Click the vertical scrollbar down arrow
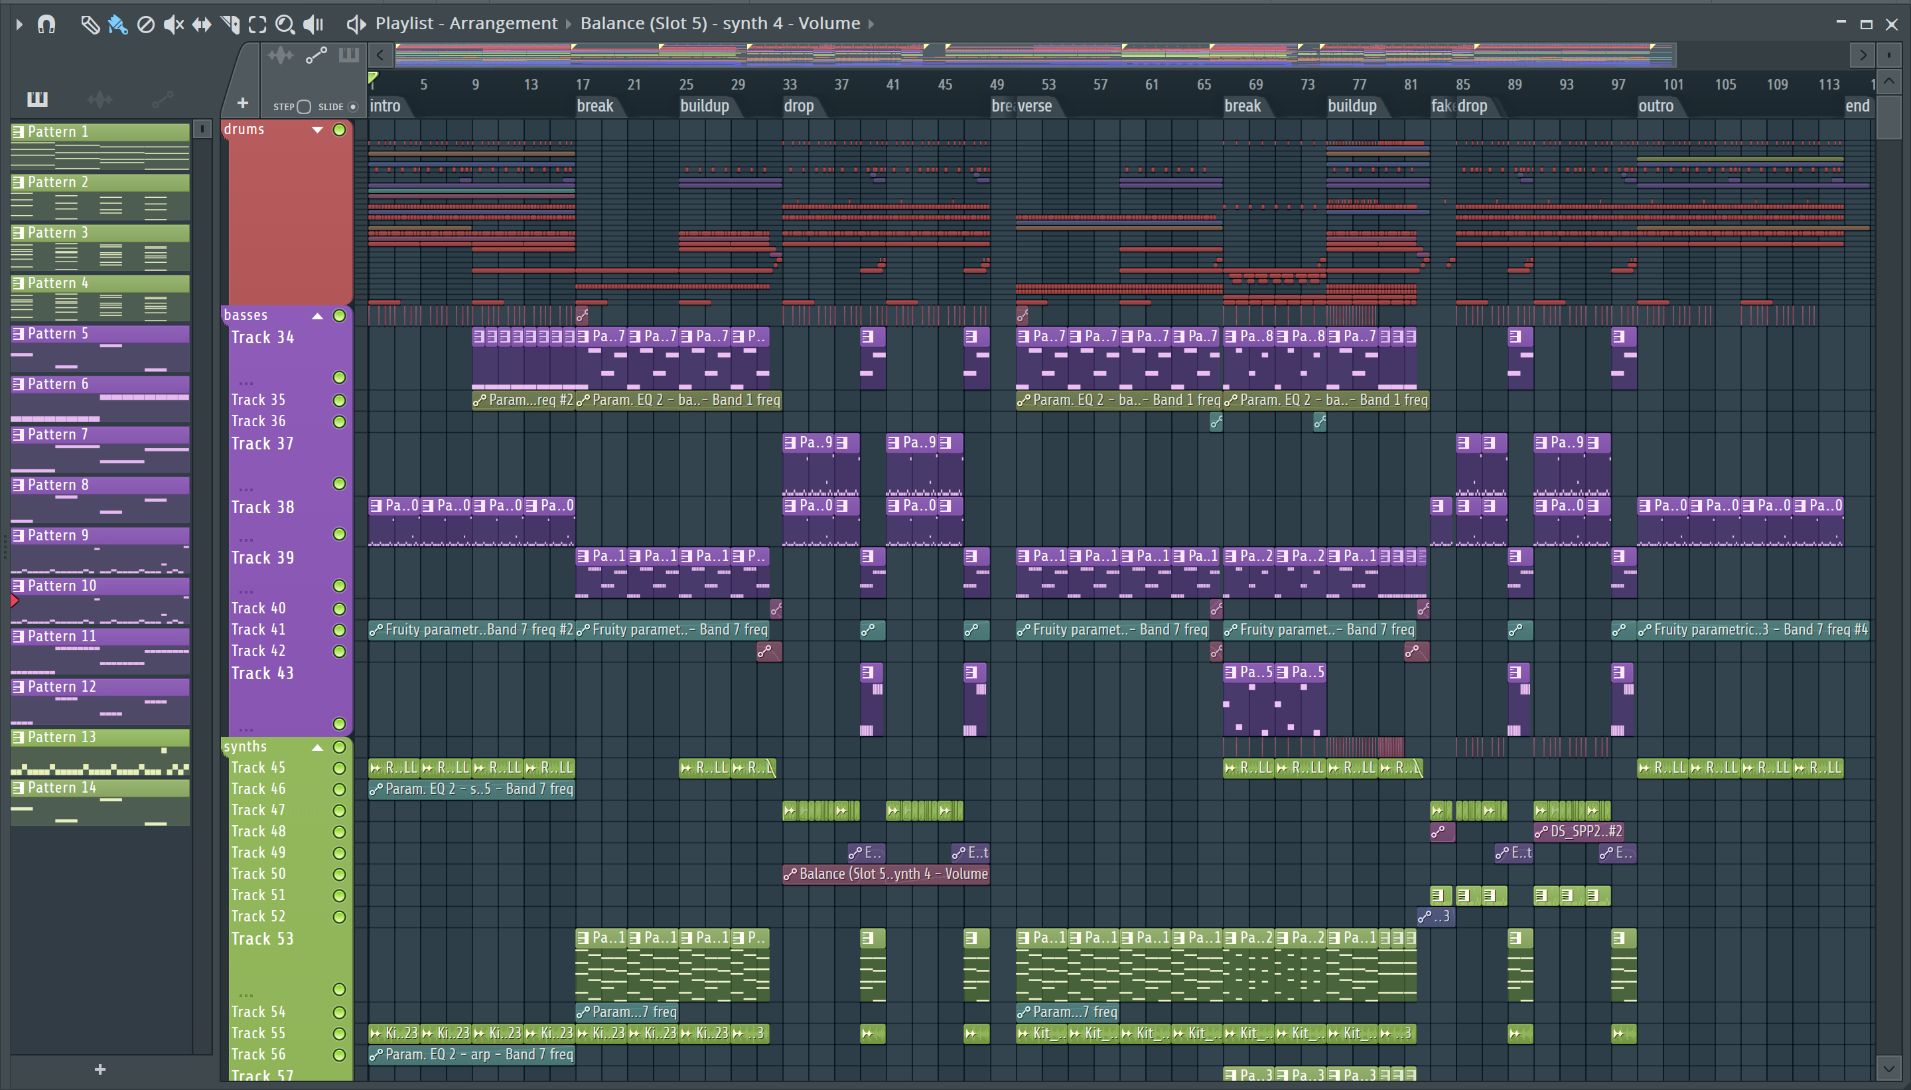1911x1090 pixels. [x=1889, y=1067]
